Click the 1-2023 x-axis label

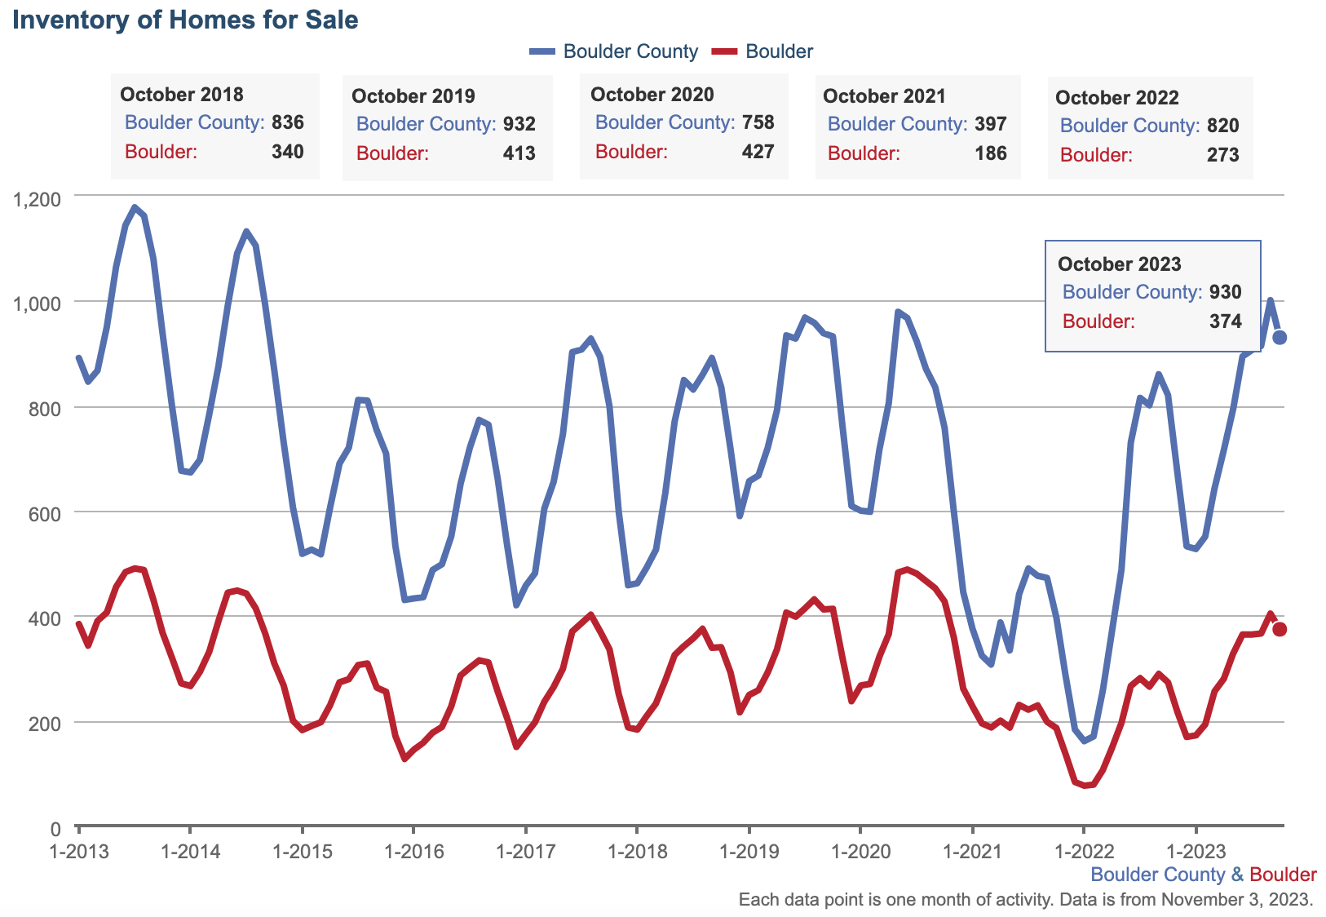[x=1196, y=852]
